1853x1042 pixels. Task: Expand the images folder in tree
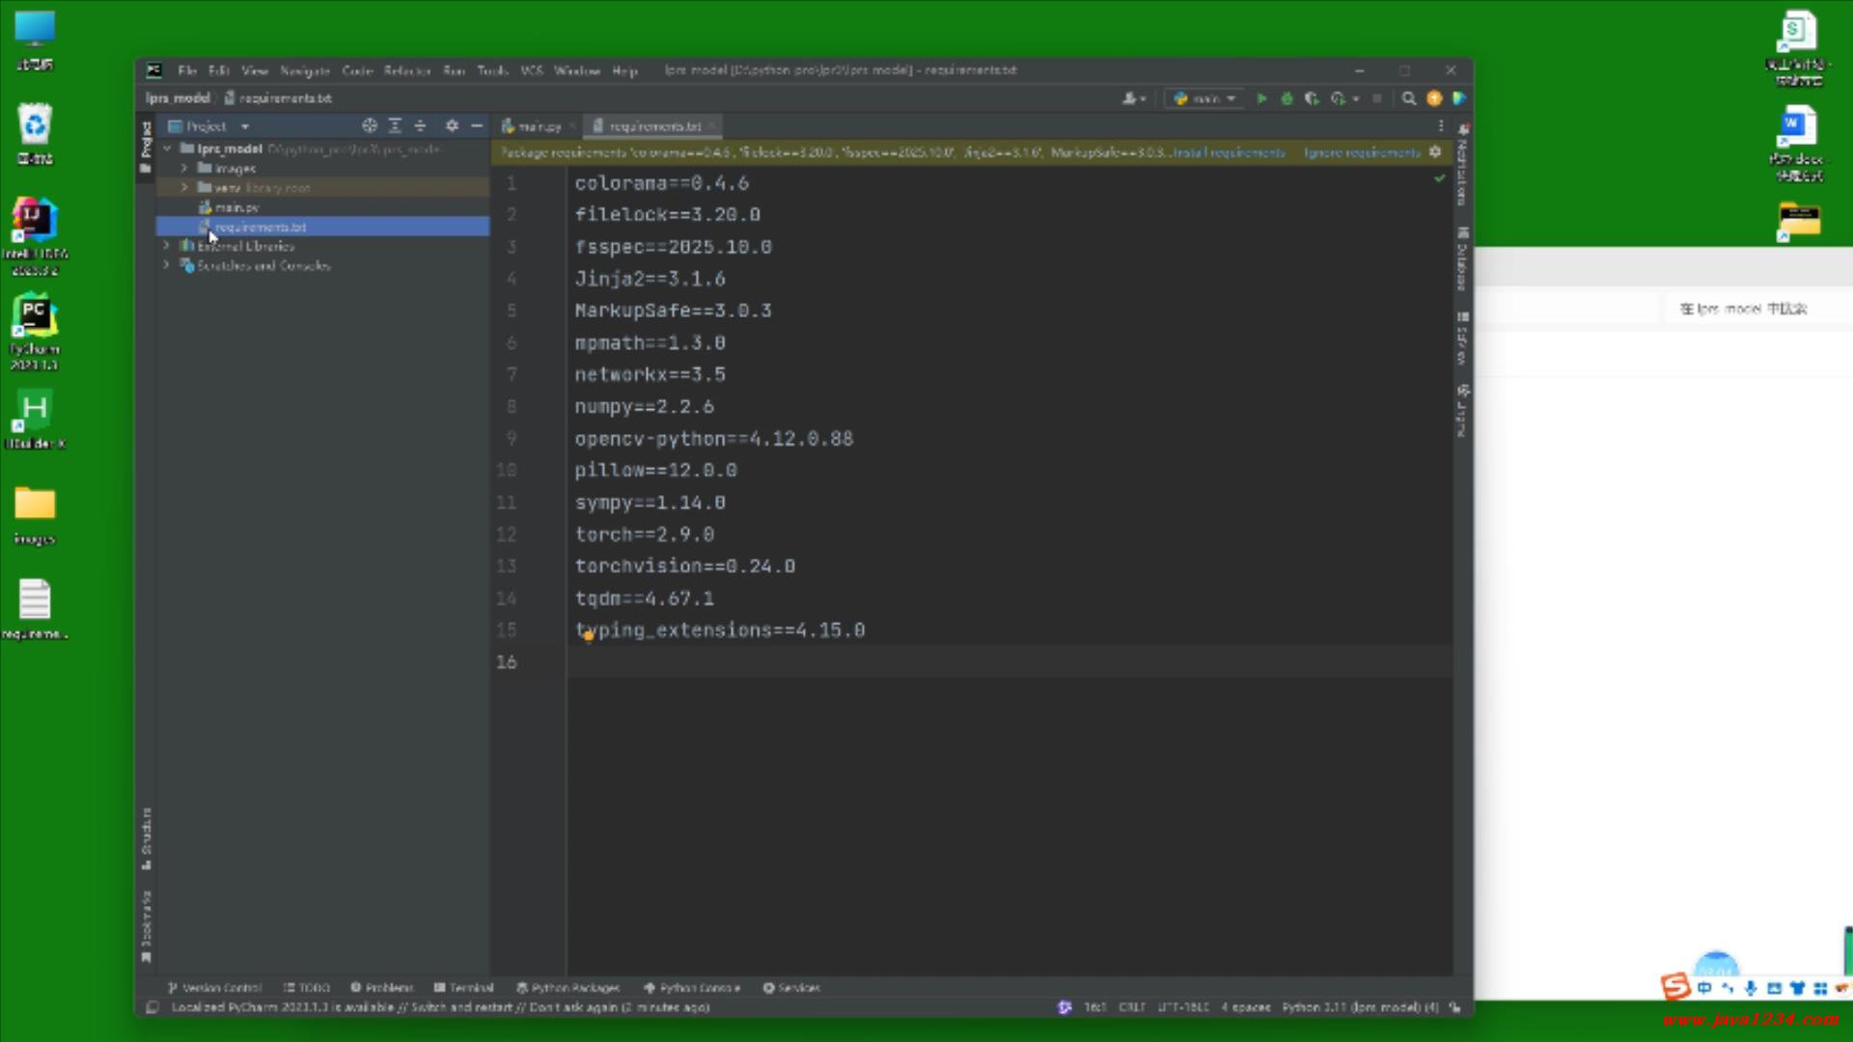point(184,169)
